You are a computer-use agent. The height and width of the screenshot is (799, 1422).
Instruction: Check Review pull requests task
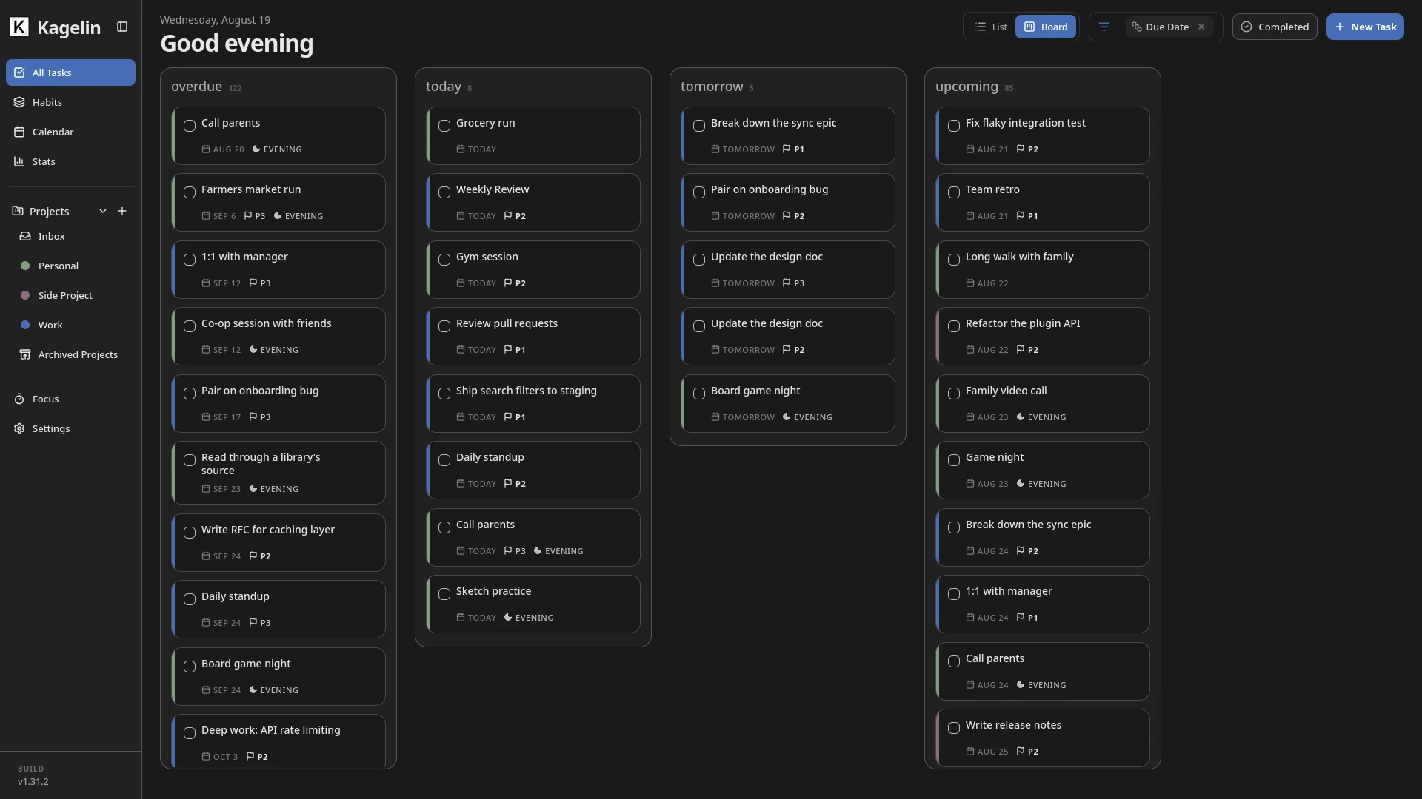coord(444,326)
